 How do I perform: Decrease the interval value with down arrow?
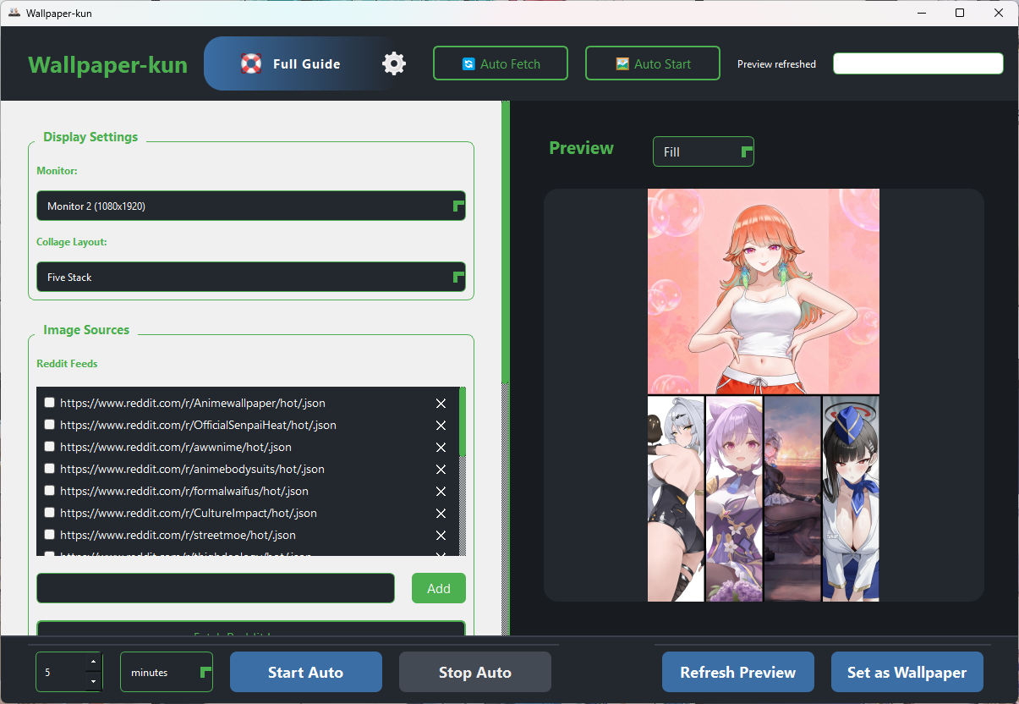[94, 681]
